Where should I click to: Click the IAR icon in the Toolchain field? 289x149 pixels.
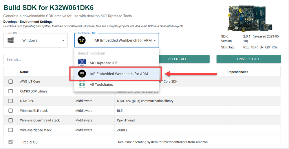(82, 41)
